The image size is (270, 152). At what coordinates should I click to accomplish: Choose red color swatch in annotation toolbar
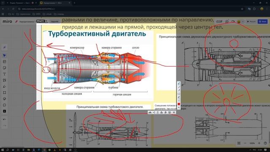click(x=179, y=104)
